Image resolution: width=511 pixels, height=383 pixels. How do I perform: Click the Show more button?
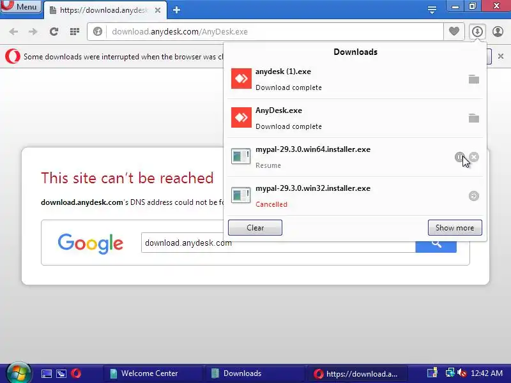pyautogui.click(x=455, y=227)
